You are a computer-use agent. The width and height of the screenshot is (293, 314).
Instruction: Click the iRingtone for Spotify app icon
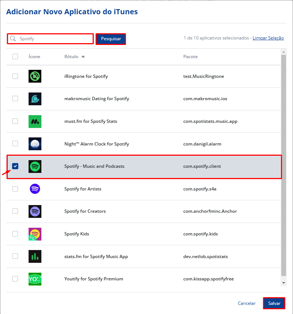35,76
